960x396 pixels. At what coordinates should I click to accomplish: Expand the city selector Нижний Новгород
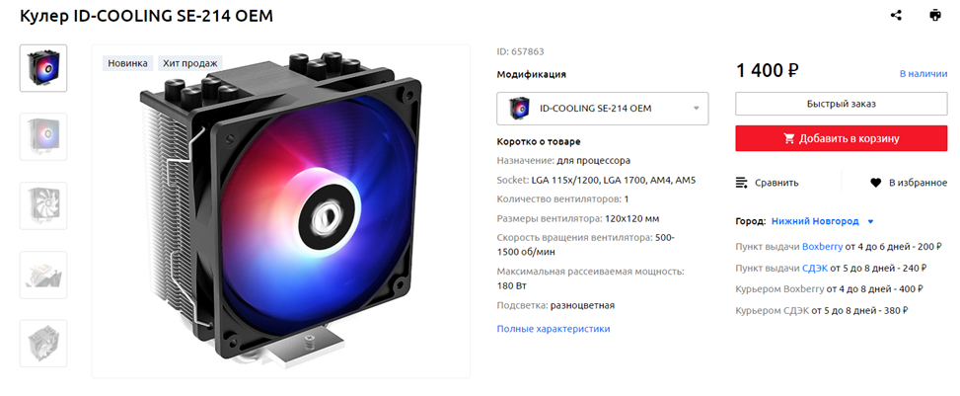click(x=822, y=221)
